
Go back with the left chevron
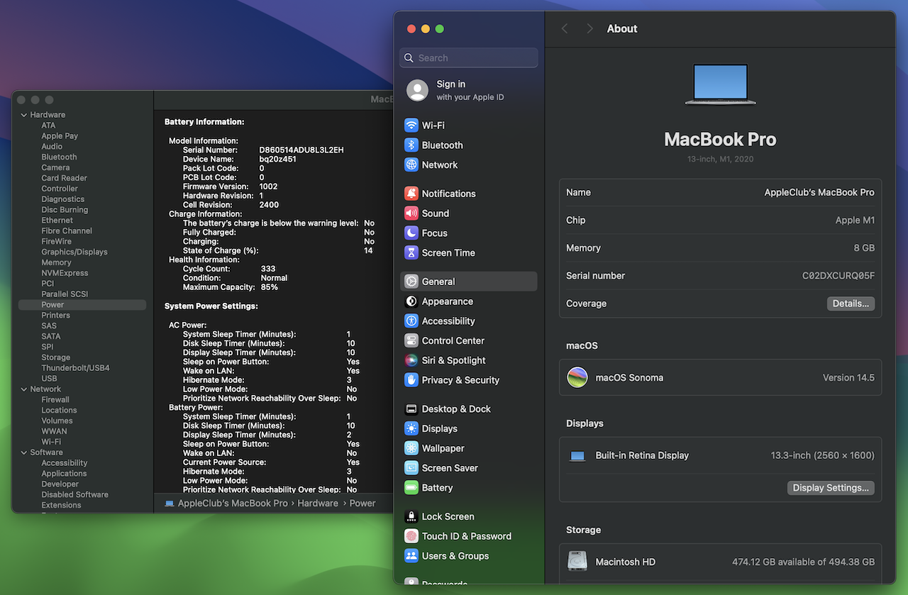click(x=565, y=28)
